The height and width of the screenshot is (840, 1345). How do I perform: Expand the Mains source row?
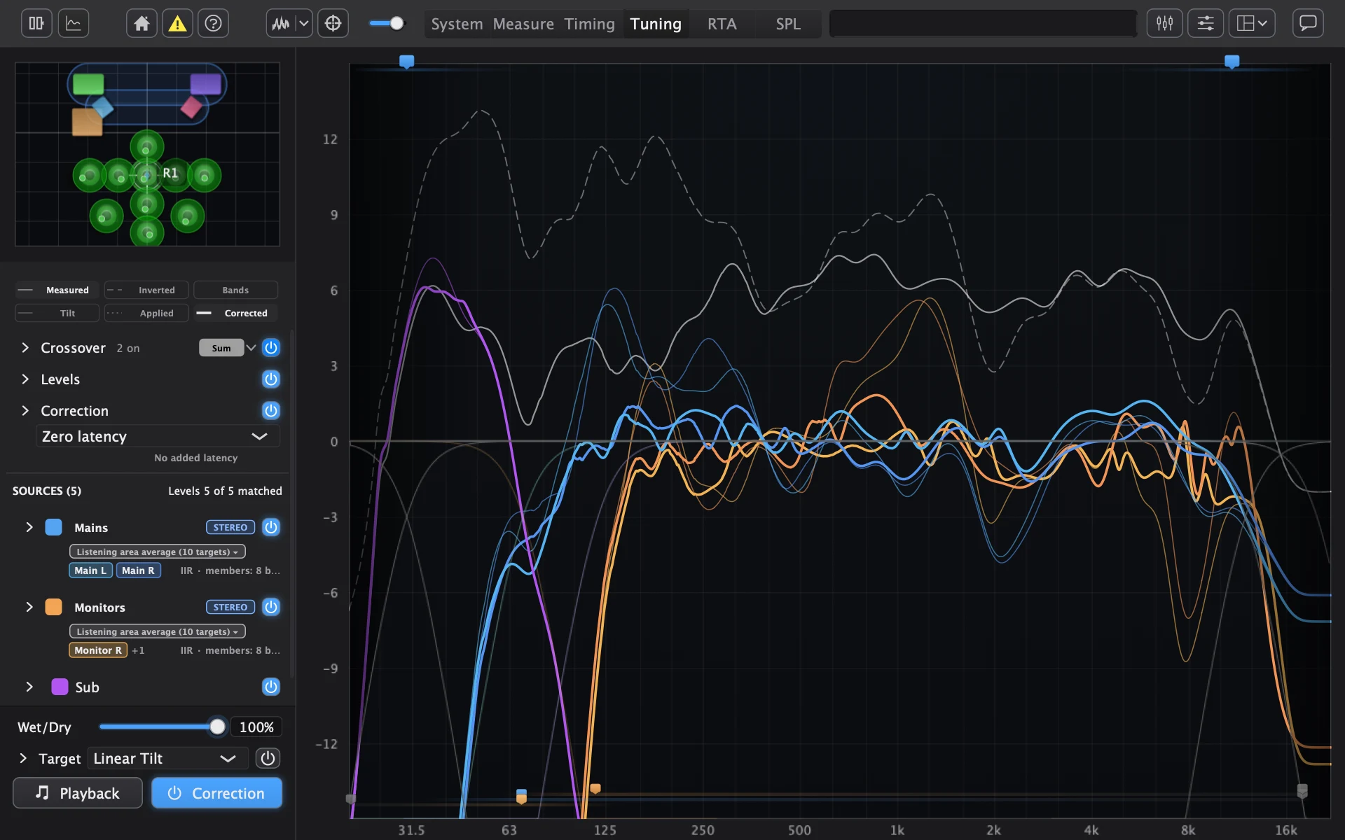point(29,527)
